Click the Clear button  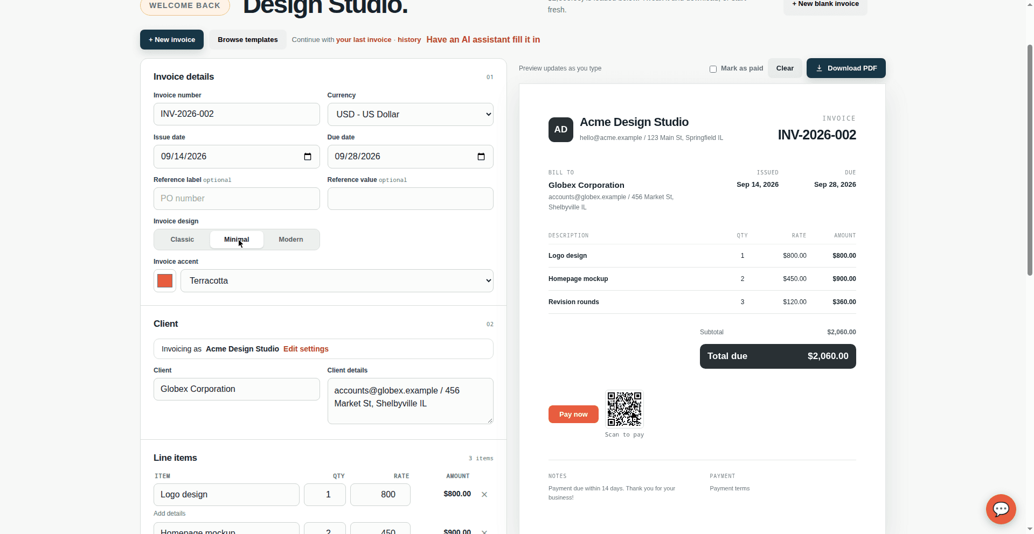click(x=785, y=68)
